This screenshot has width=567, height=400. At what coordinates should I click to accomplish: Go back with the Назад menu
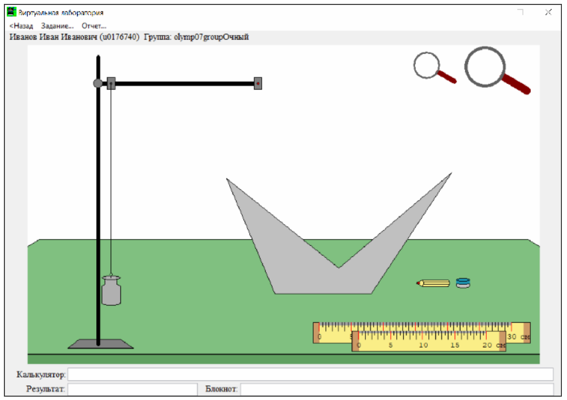(21, 26)
